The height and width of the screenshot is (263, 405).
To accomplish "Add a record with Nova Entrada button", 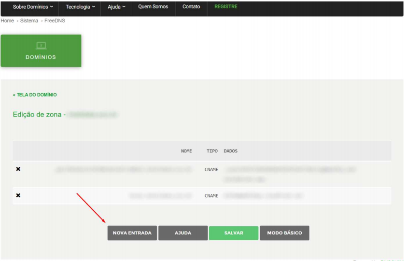I will (x=132, y=233).
